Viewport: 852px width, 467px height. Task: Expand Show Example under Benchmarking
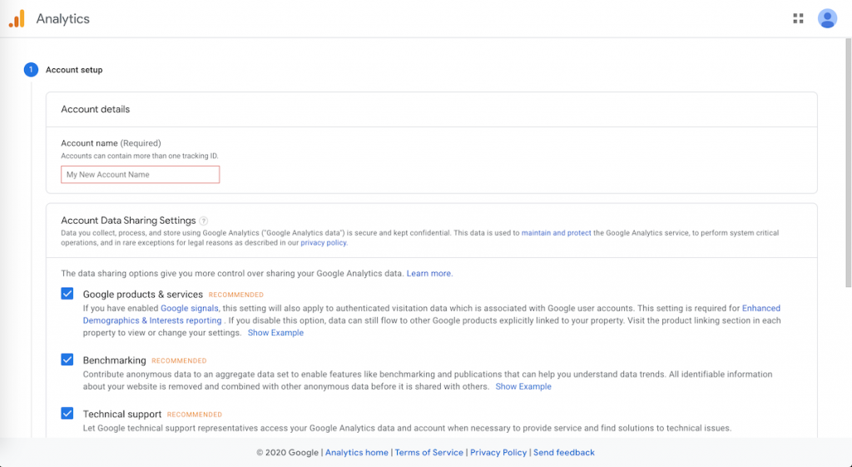[523, 386]
